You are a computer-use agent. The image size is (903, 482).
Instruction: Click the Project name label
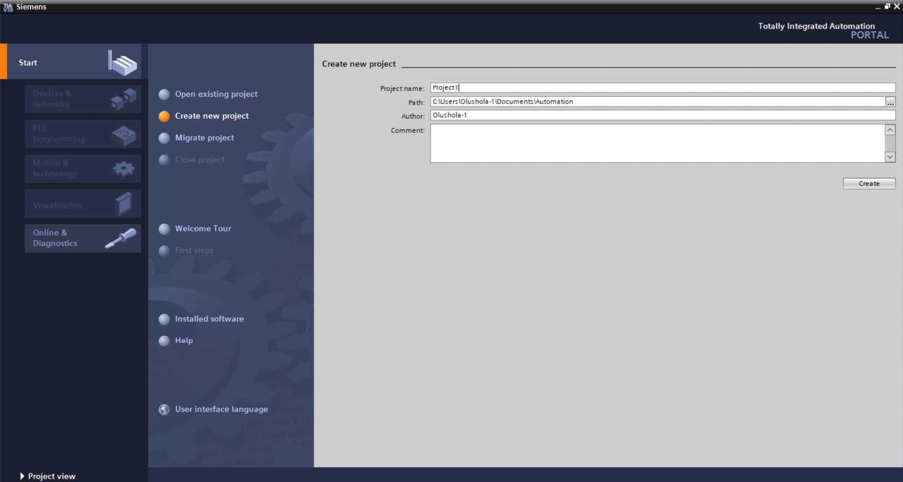pyautogui.click(x=402, y=89)
